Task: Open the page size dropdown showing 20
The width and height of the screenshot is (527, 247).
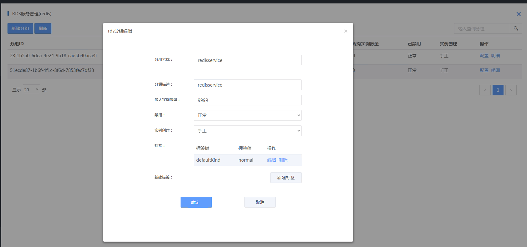Action: 31,89
